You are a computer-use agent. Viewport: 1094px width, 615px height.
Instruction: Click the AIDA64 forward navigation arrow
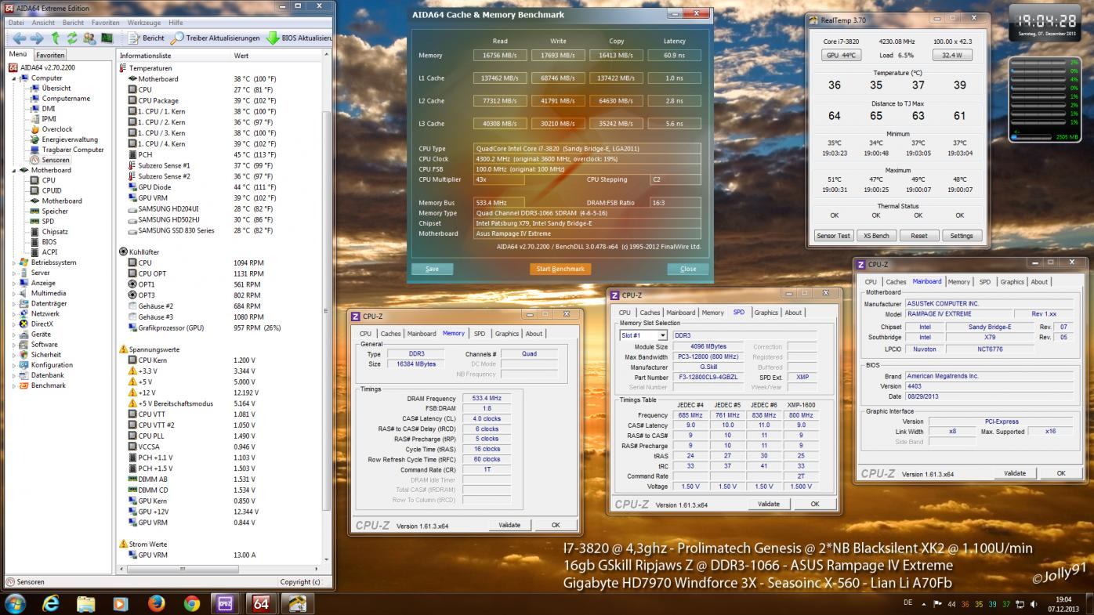(36, 38)
